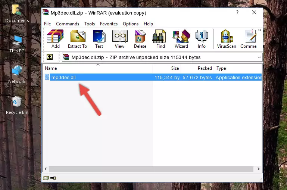This screenshot has width=287, height=190.
Task: Run VirusScan on the archive
Action: pos(227,39)
